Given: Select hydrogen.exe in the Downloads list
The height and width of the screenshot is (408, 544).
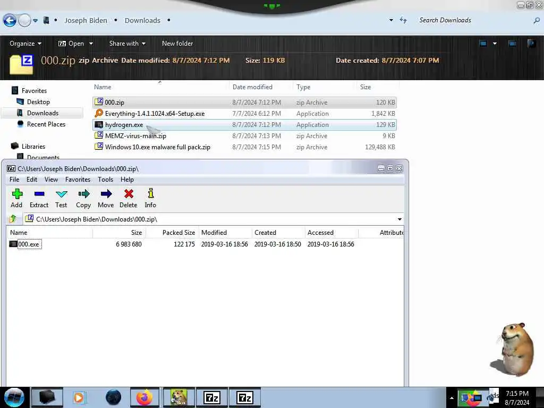Looking at the screenshot, I should tap(244, 124).
